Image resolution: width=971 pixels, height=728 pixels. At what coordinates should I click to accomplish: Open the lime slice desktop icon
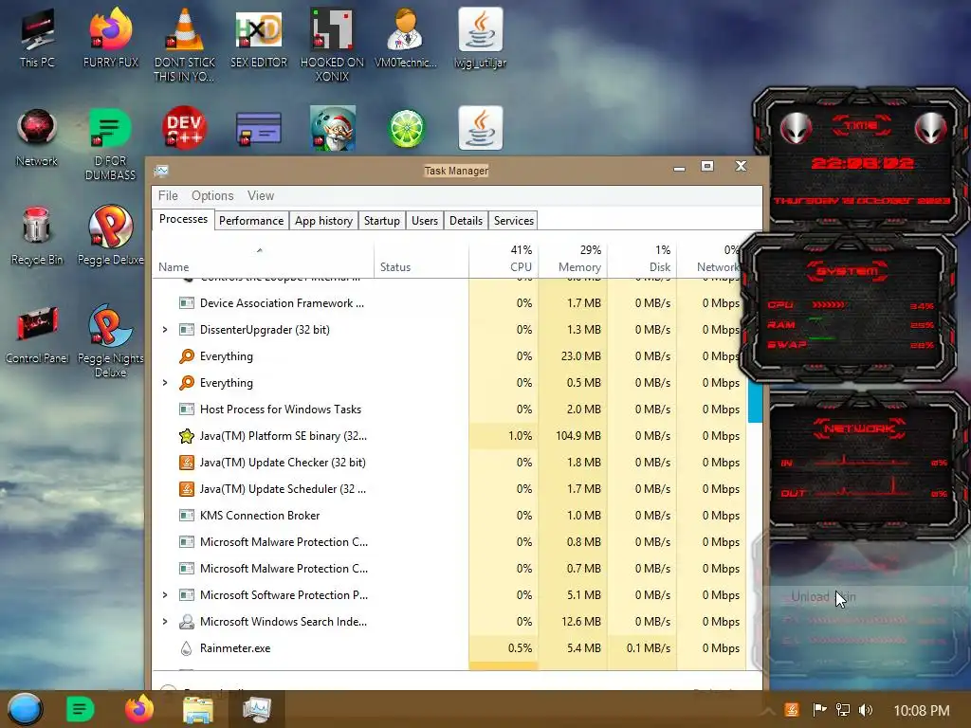(407, 129)
